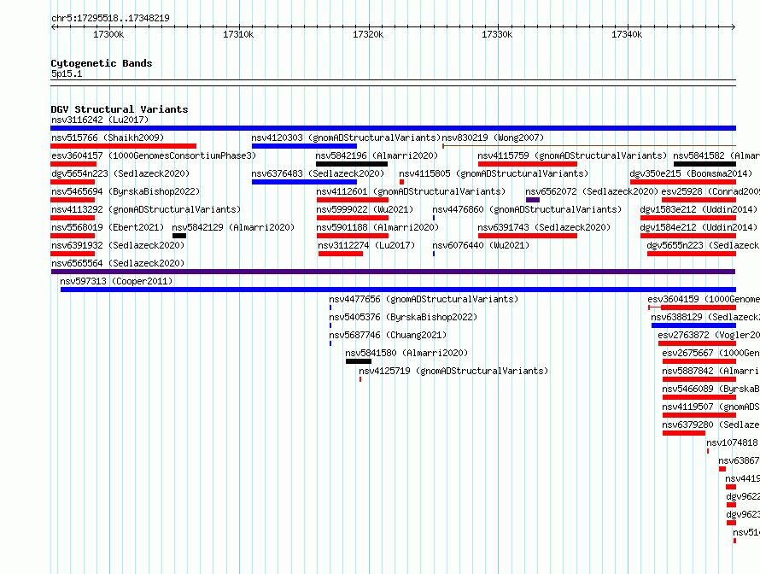Click the nsv6379280 red bar
Image resolution: width=760 pixels, height=574 pixels.
coord(684,433)
